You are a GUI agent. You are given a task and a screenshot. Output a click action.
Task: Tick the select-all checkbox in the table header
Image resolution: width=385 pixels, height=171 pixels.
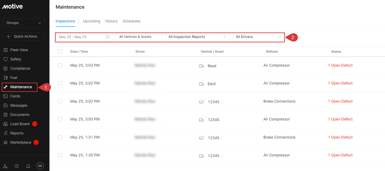(x=60, y=51)
